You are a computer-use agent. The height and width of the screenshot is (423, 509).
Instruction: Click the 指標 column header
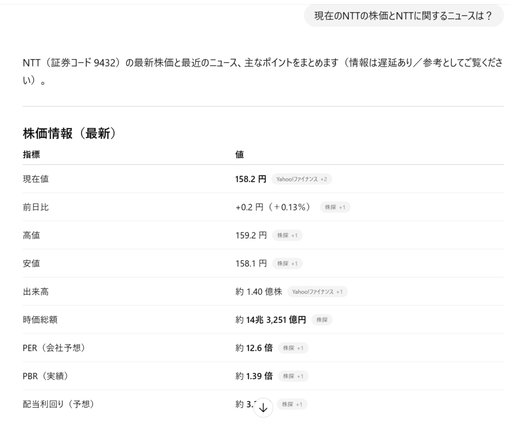31,155
